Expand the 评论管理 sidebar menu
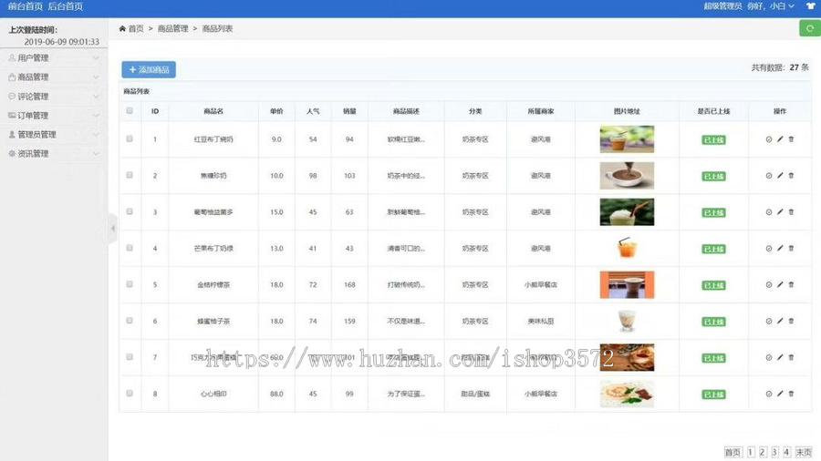Screen dimensions: 821x461 point(54,97)
